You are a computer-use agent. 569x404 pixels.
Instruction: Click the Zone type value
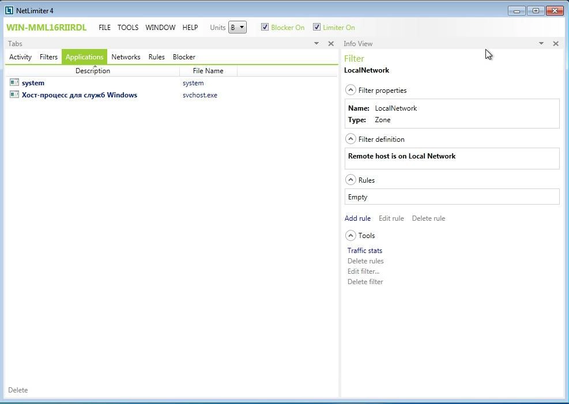point(382,120)
